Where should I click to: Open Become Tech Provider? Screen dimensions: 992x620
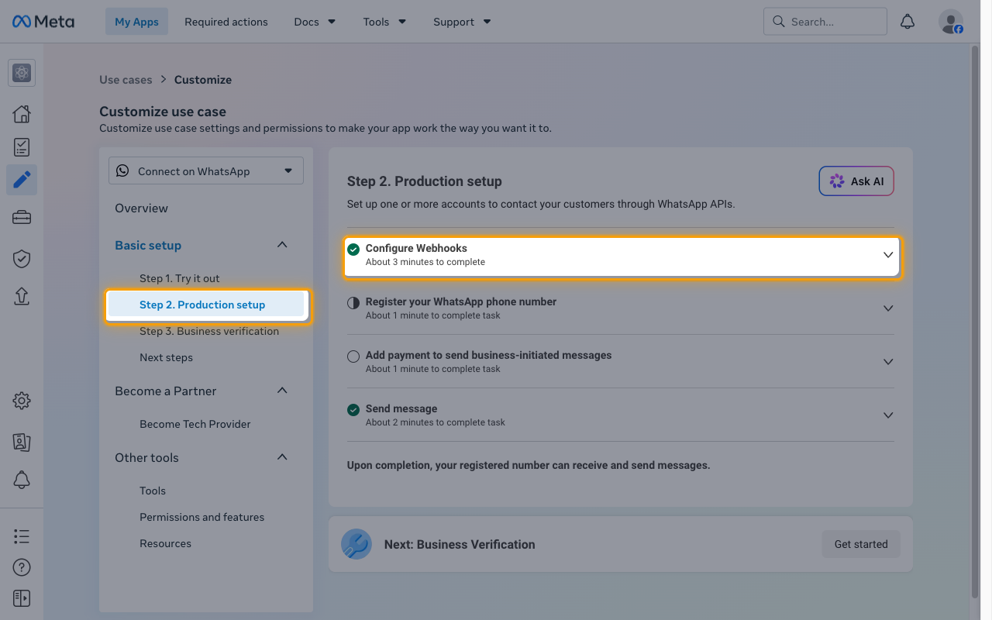(195, 424)
